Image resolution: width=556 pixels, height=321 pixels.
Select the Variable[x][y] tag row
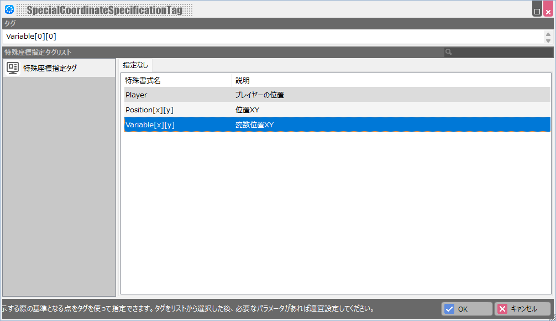[177, 125]
